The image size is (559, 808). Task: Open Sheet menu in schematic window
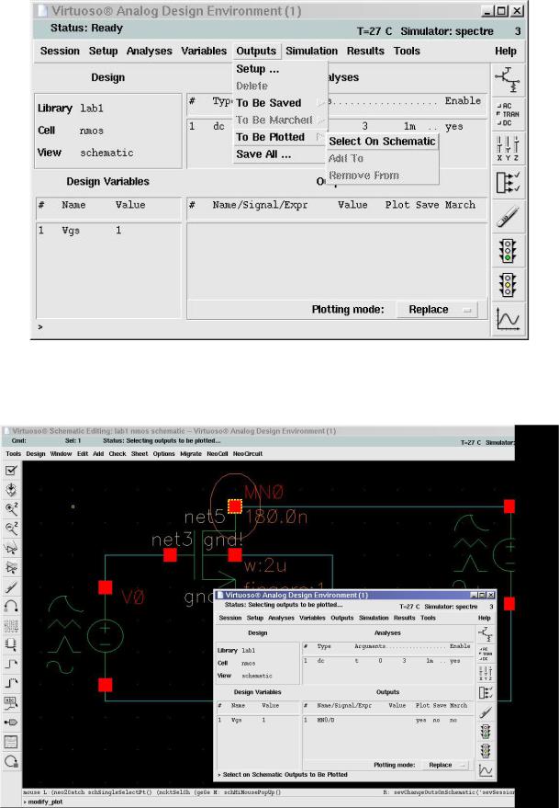coord(140,454)
